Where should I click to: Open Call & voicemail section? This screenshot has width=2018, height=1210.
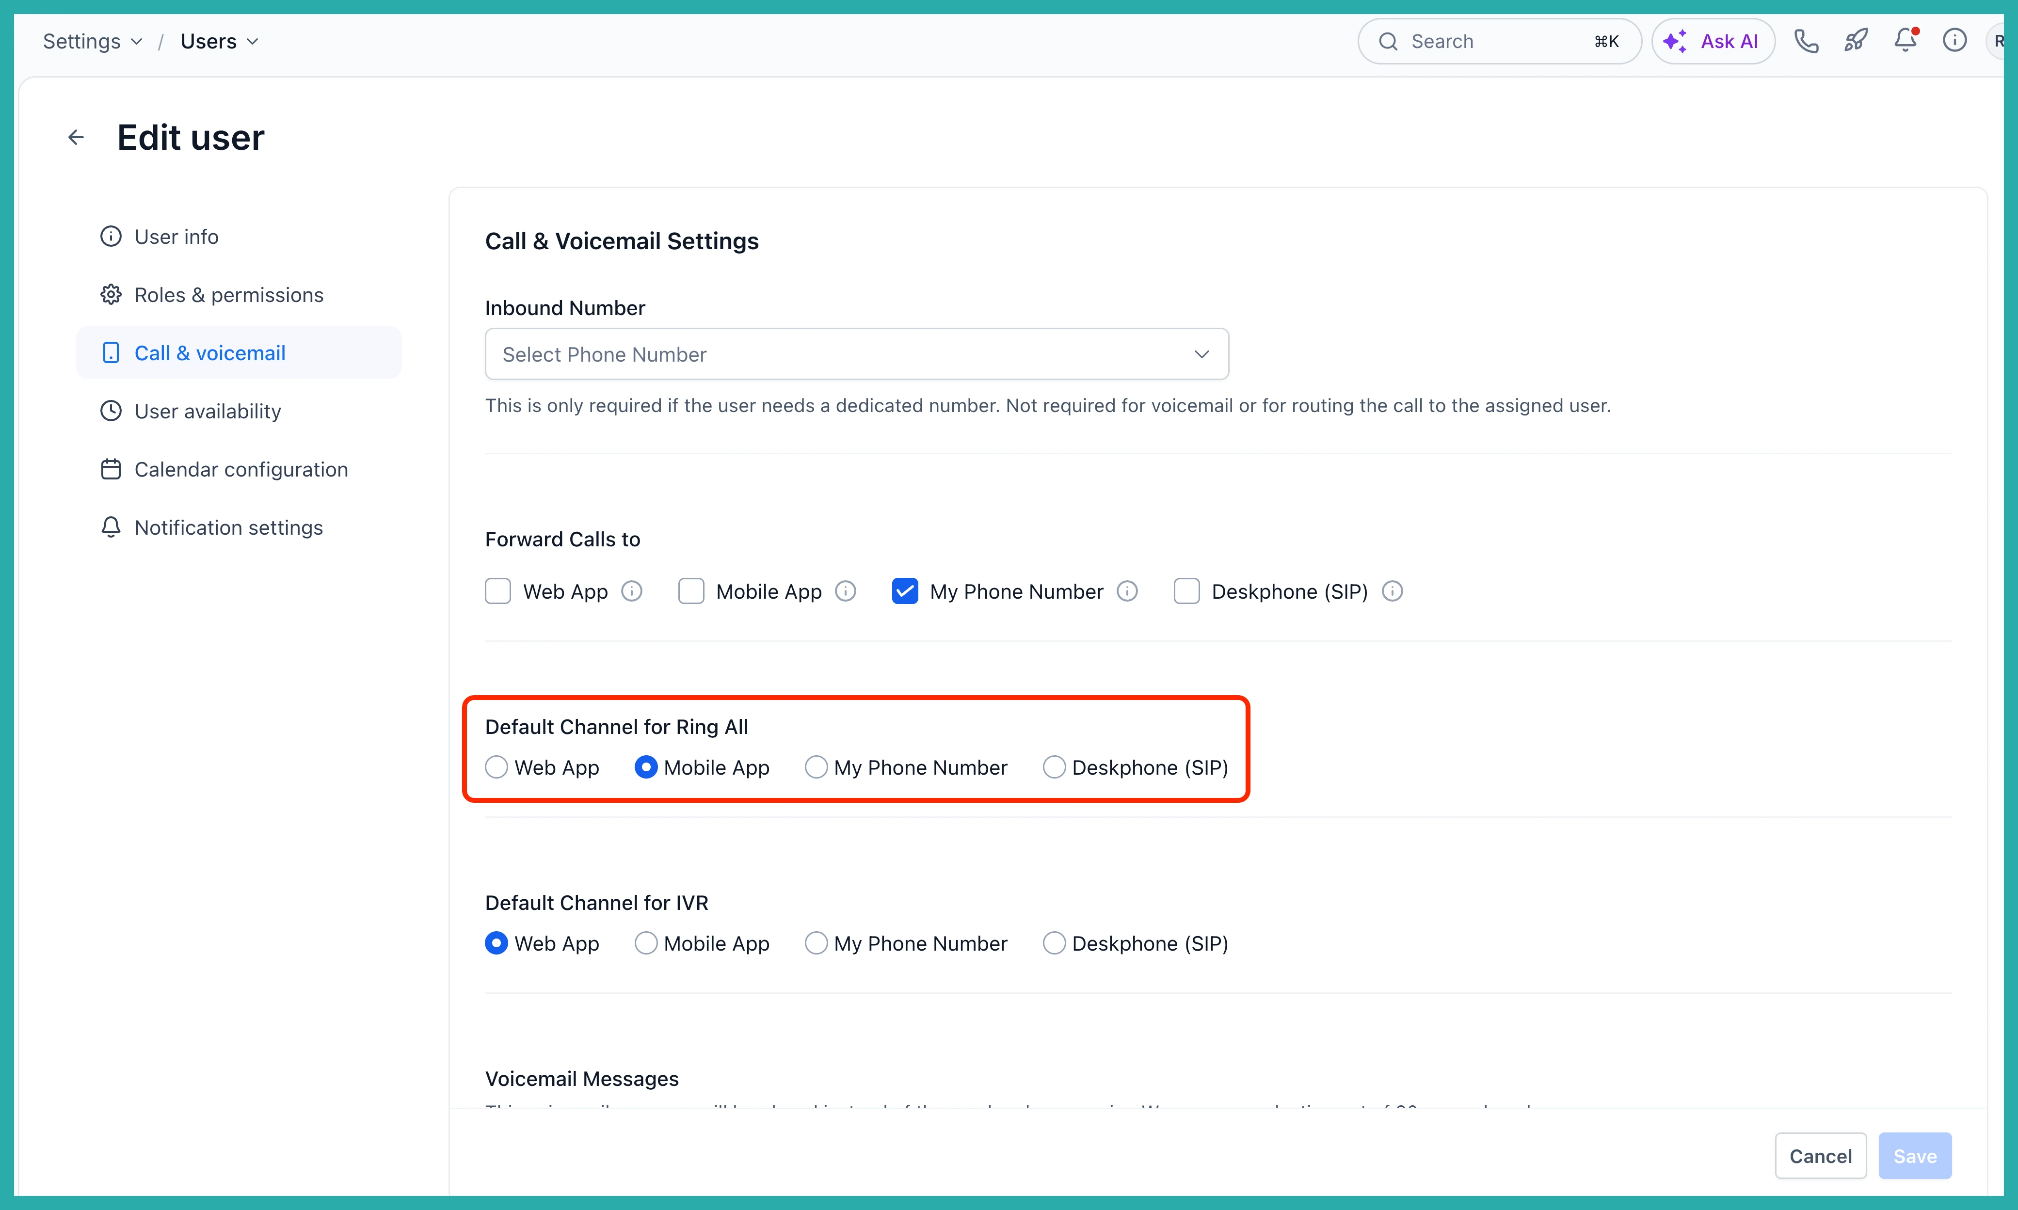(x=239, y=353)
